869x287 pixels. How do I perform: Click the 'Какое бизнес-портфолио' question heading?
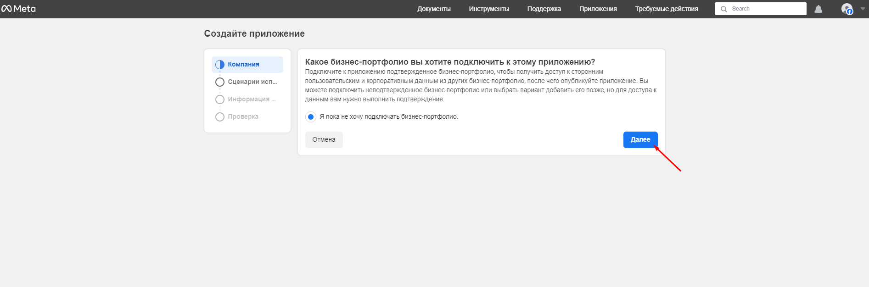tap(450, 62)
